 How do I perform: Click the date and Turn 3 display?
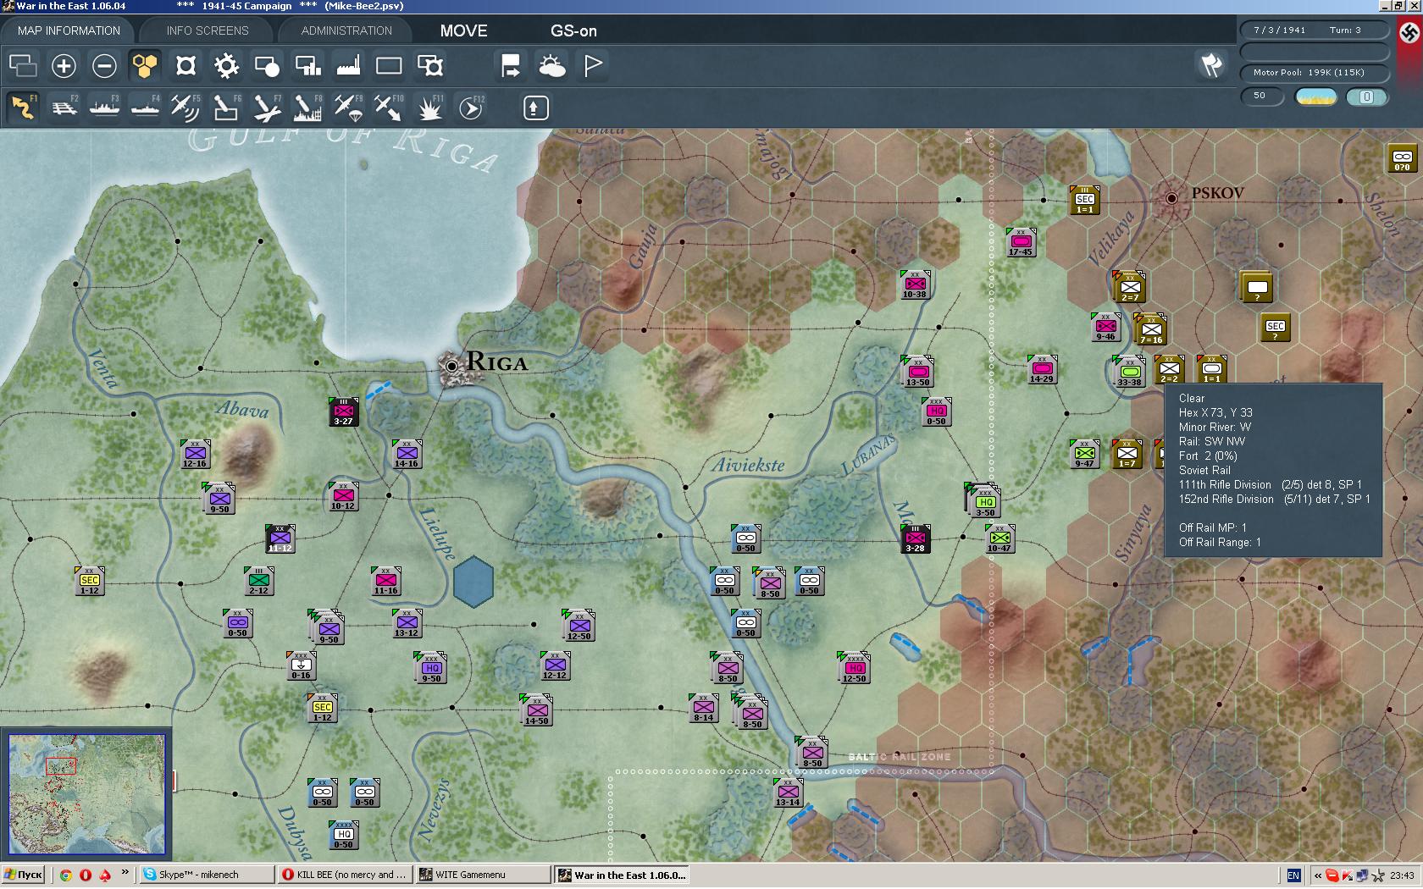click(x=1315, y=30)
